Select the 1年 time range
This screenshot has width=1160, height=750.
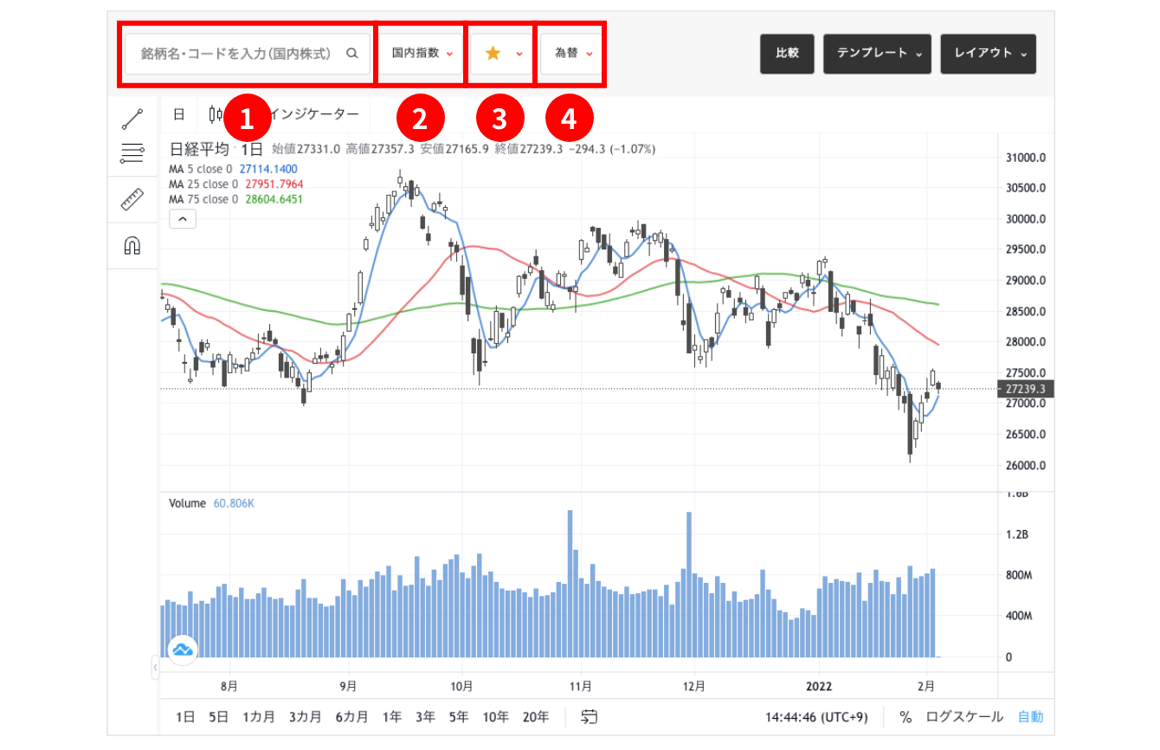(392, 717)
